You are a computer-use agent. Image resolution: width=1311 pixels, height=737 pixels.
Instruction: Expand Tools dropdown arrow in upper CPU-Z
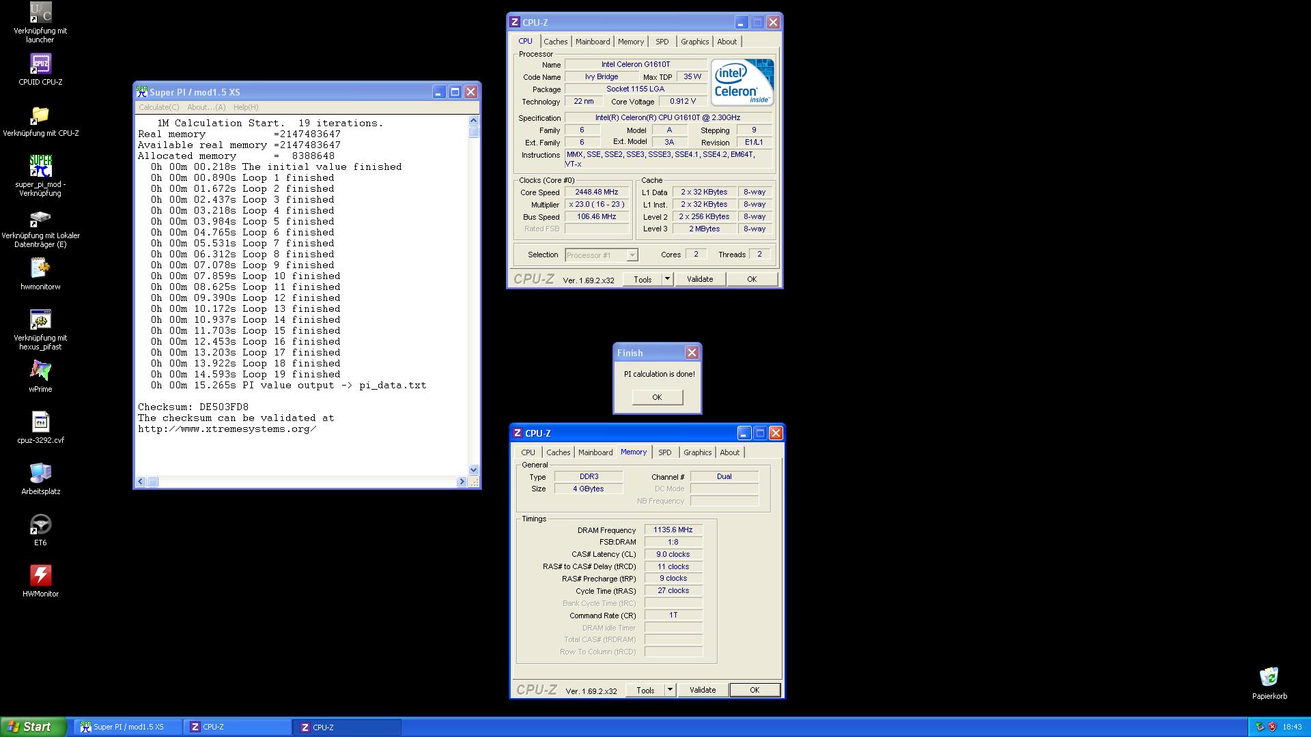point(667,279)
